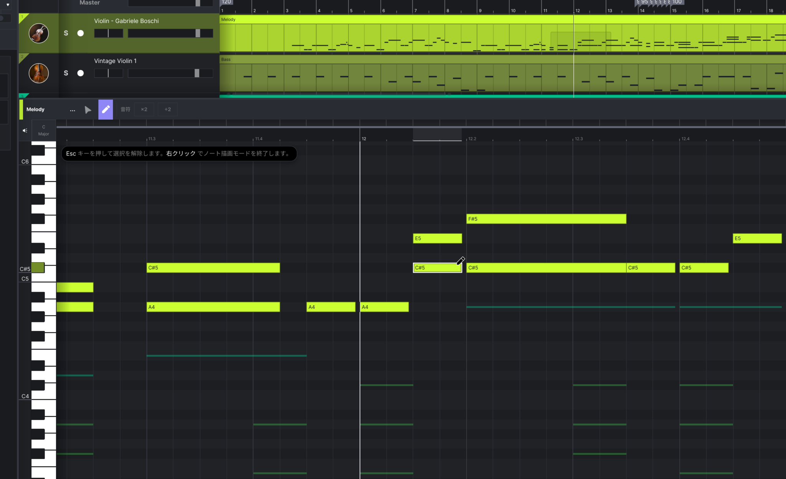Click bar 13 on the timeline ruler
This screenshot has height=479, width=786.
click(609, 10)
